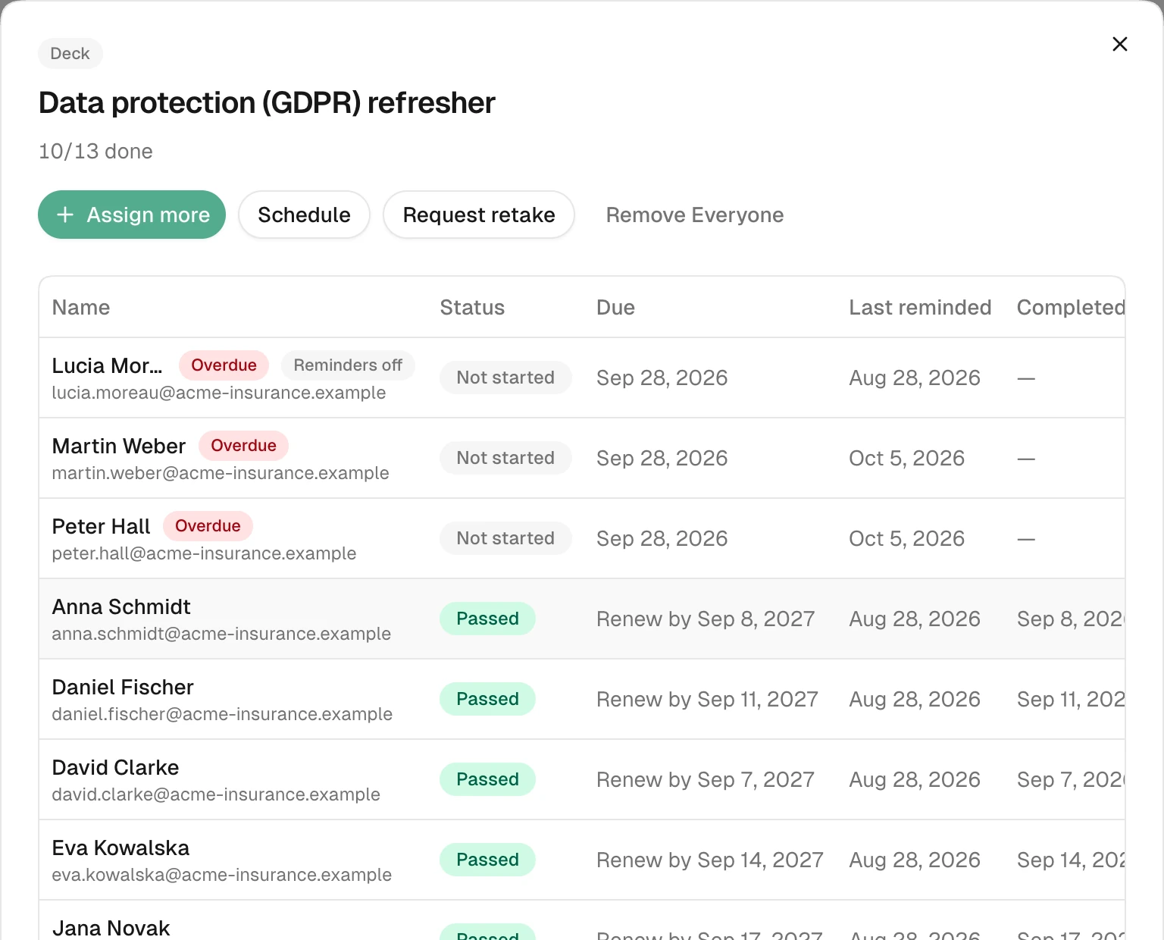Click the Deck tag label
1164x940 pixels.
tap(70, 54)
